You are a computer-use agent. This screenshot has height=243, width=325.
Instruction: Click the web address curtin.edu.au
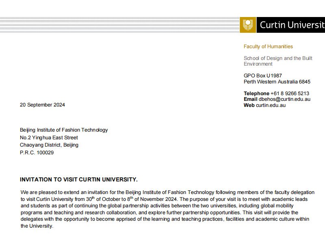coord(271,105)
